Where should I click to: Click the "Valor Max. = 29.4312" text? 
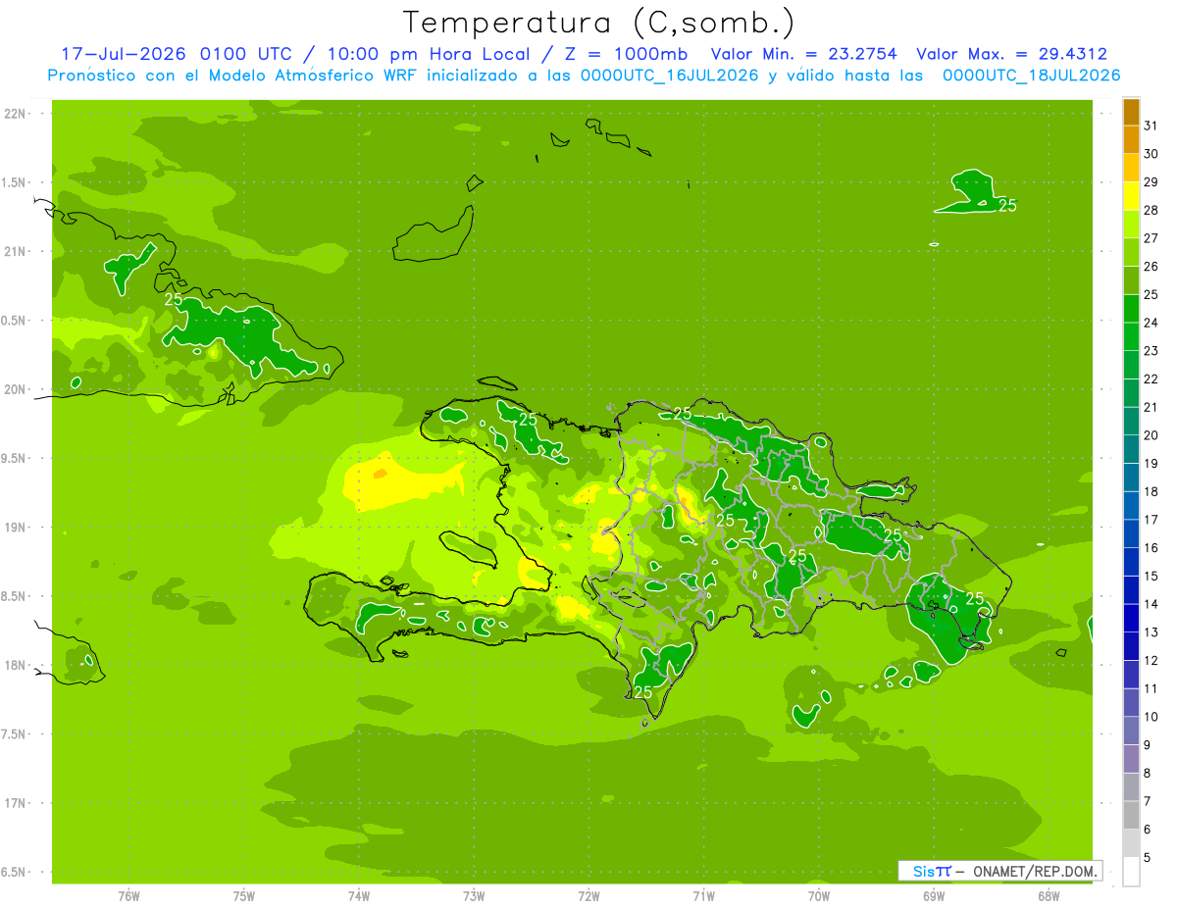[x=1012, y=54]
